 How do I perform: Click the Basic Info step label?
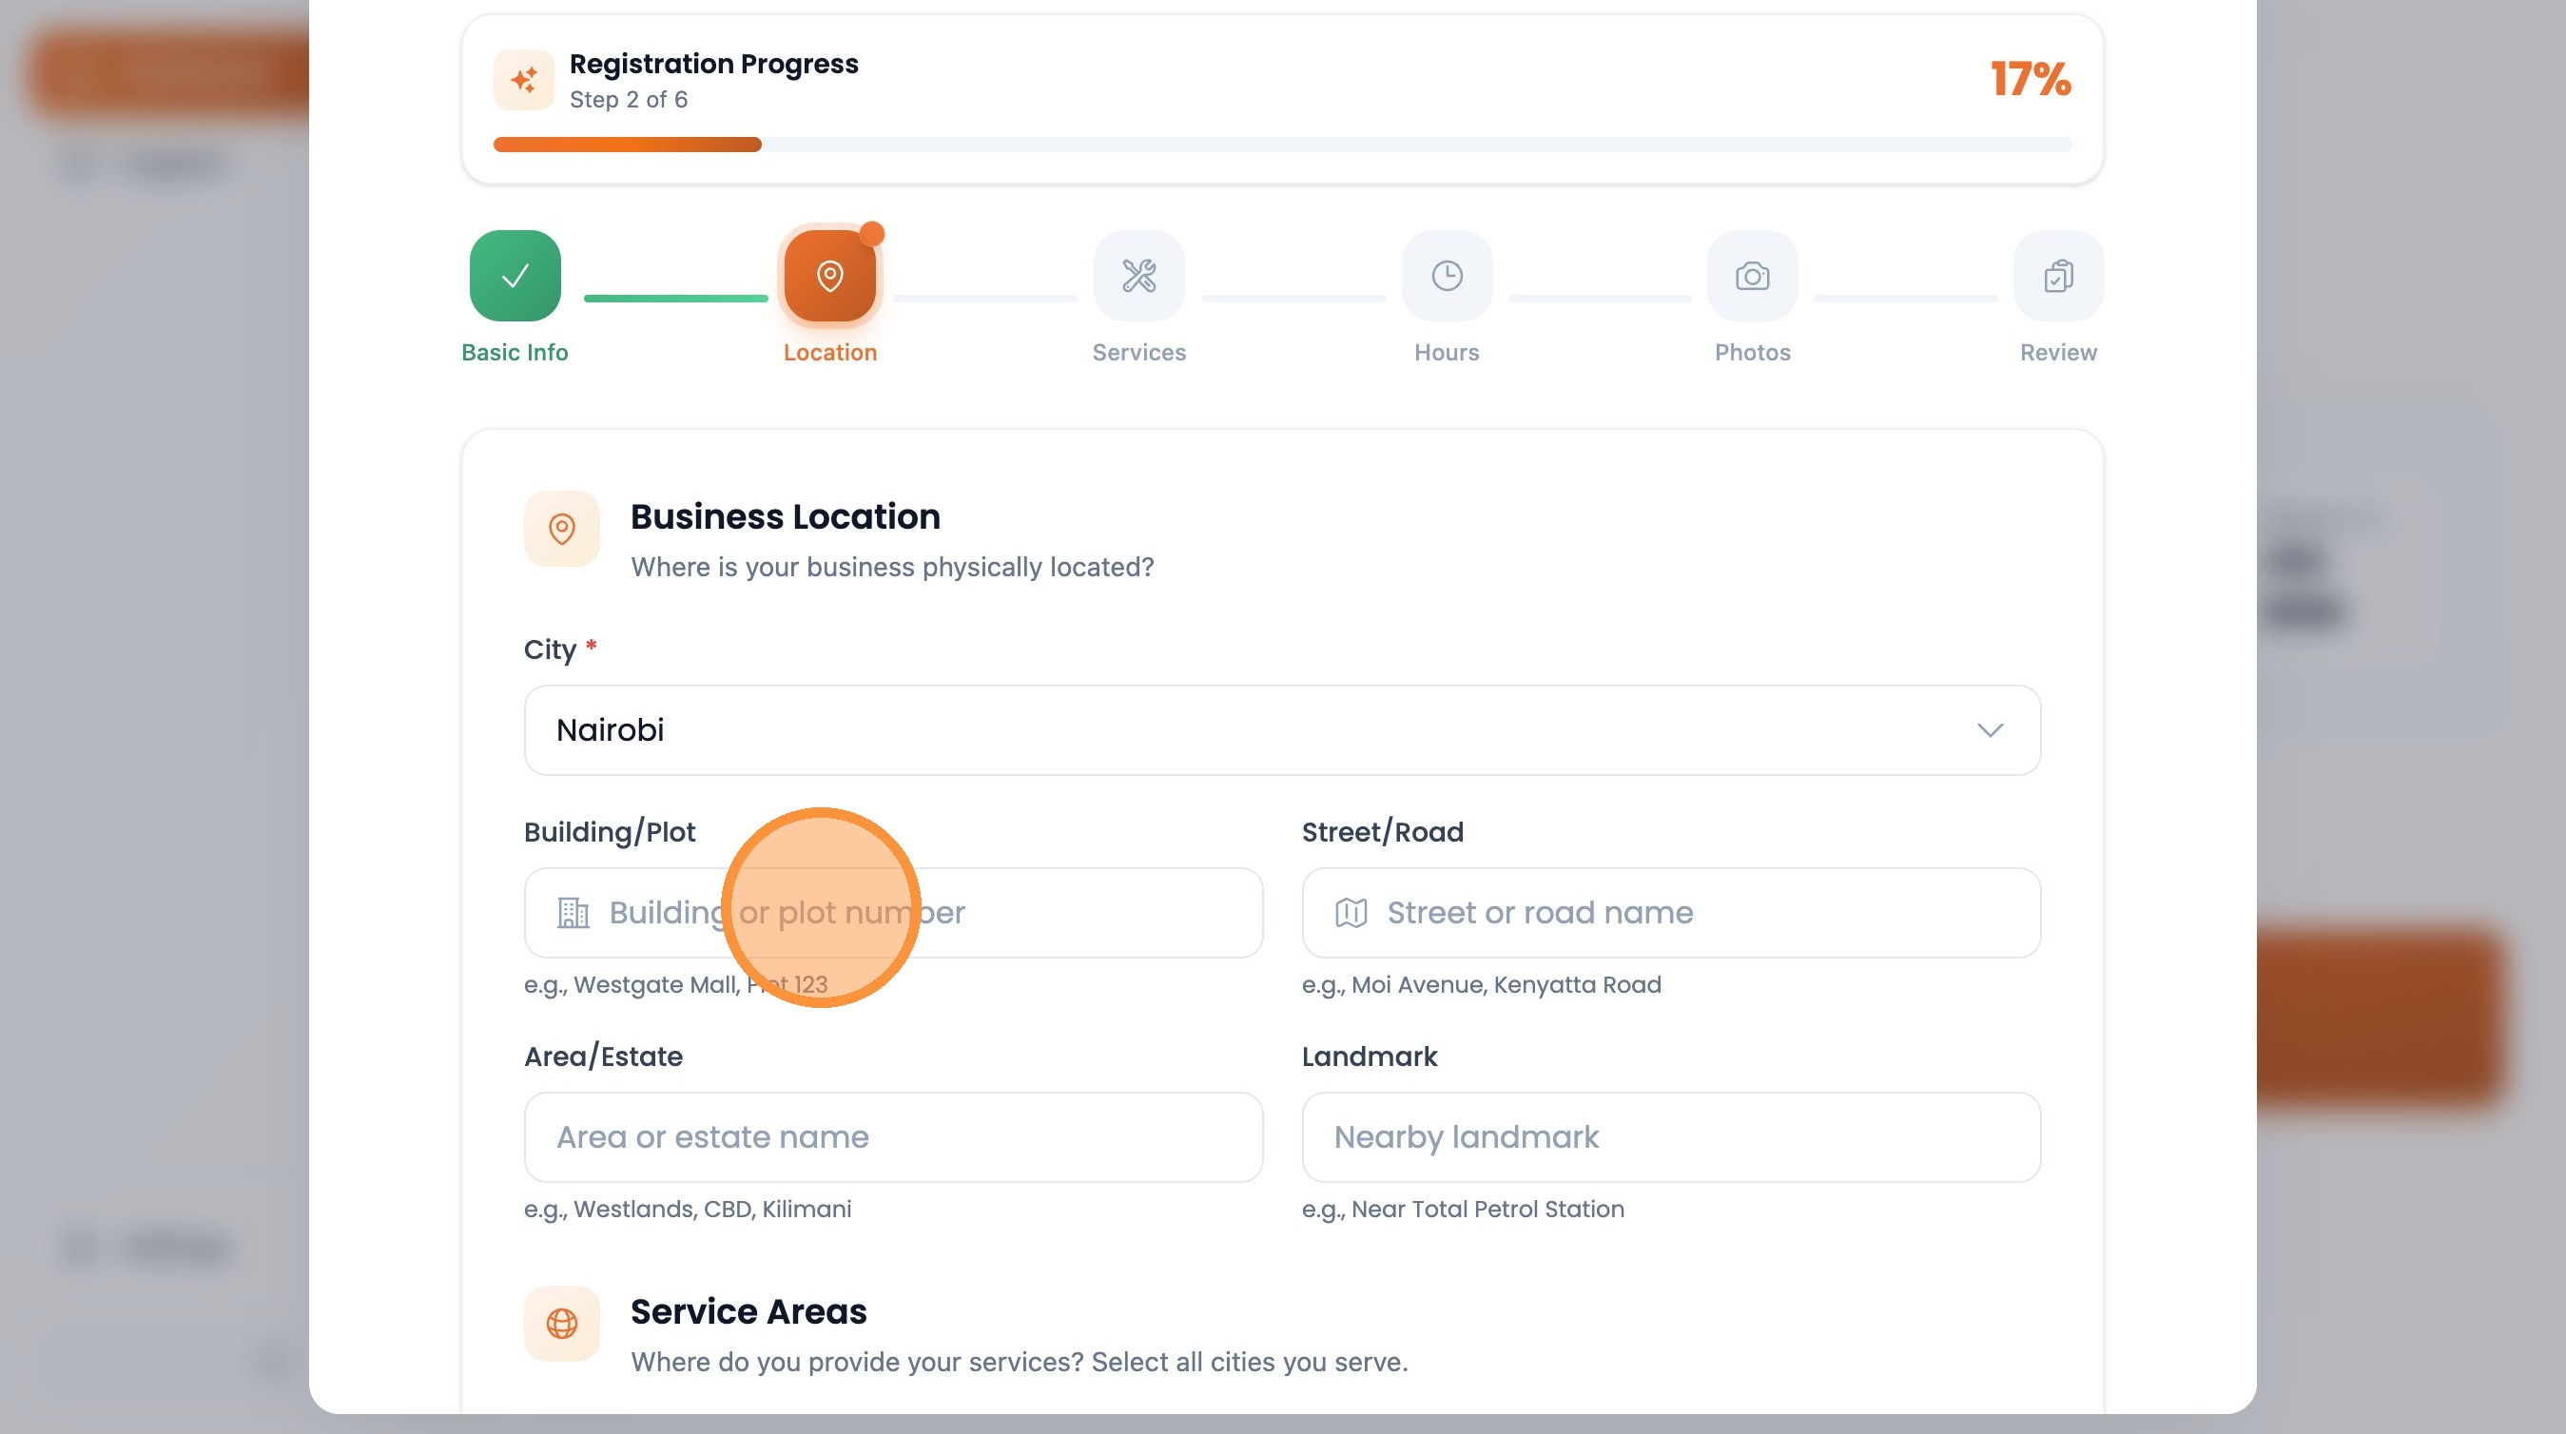pos(514,353)
